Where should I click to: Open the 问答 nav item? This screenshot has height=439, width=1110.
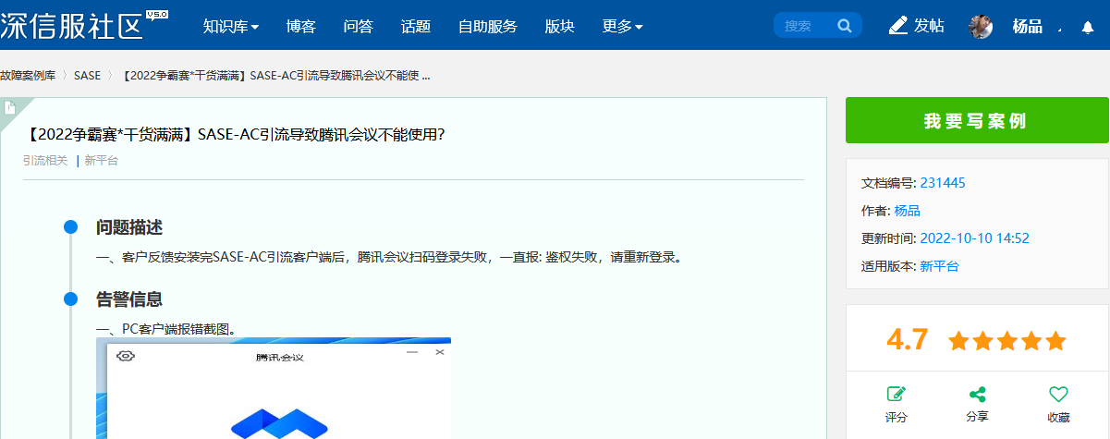point(358,26)
